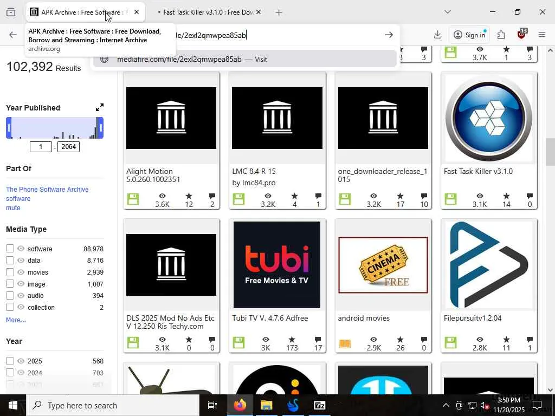Check the movies media type checkbox

pos(10,272)
